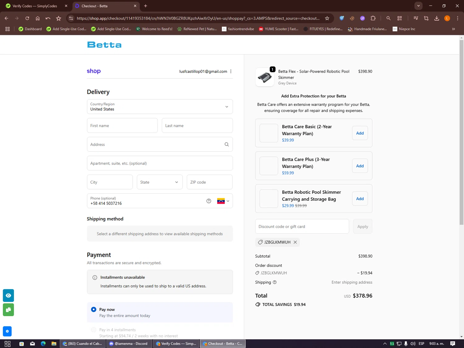Viewport: 464px width, 348px height.
Task: Open Windows Task View in taskbar
Action: [8, 344]
